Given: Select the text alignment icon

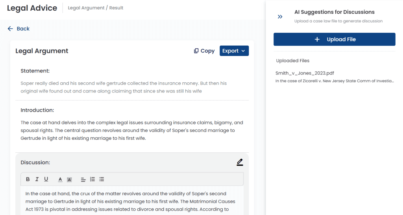Looking at the screenshot, I should pyautogui.click(x=83, y=180).
